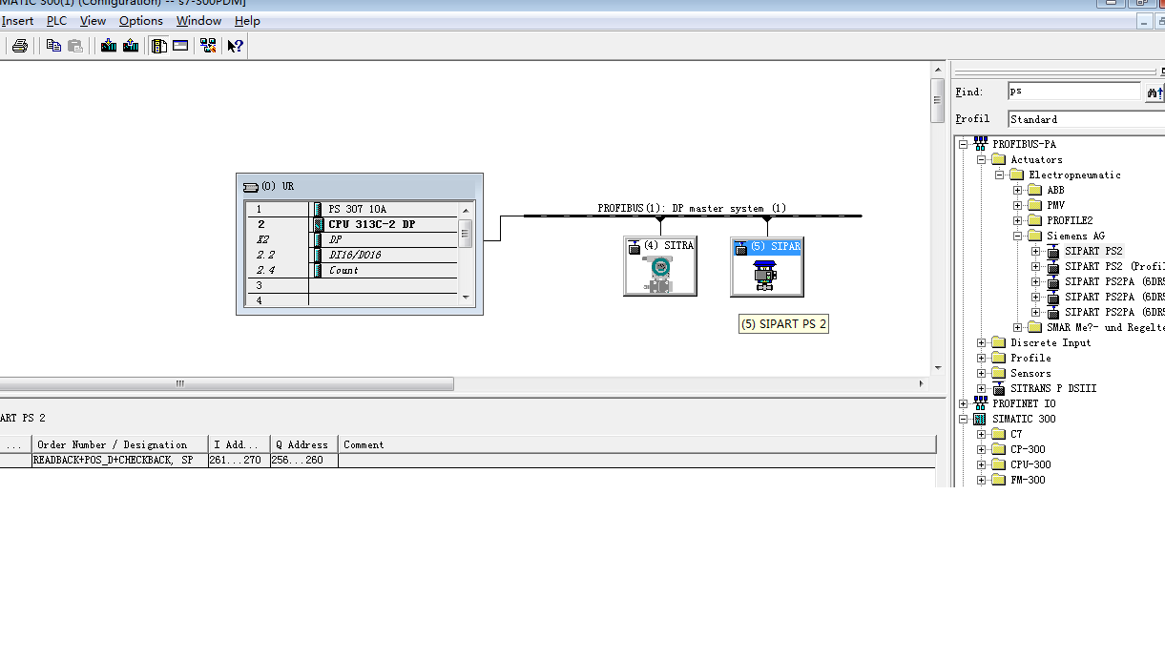Select the Count row in rack
This screenshot has width=1165, height=659.
point(353,270)
